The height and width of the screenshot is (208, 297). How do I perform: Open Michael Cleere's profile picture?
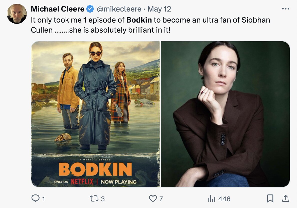(17, 14)
